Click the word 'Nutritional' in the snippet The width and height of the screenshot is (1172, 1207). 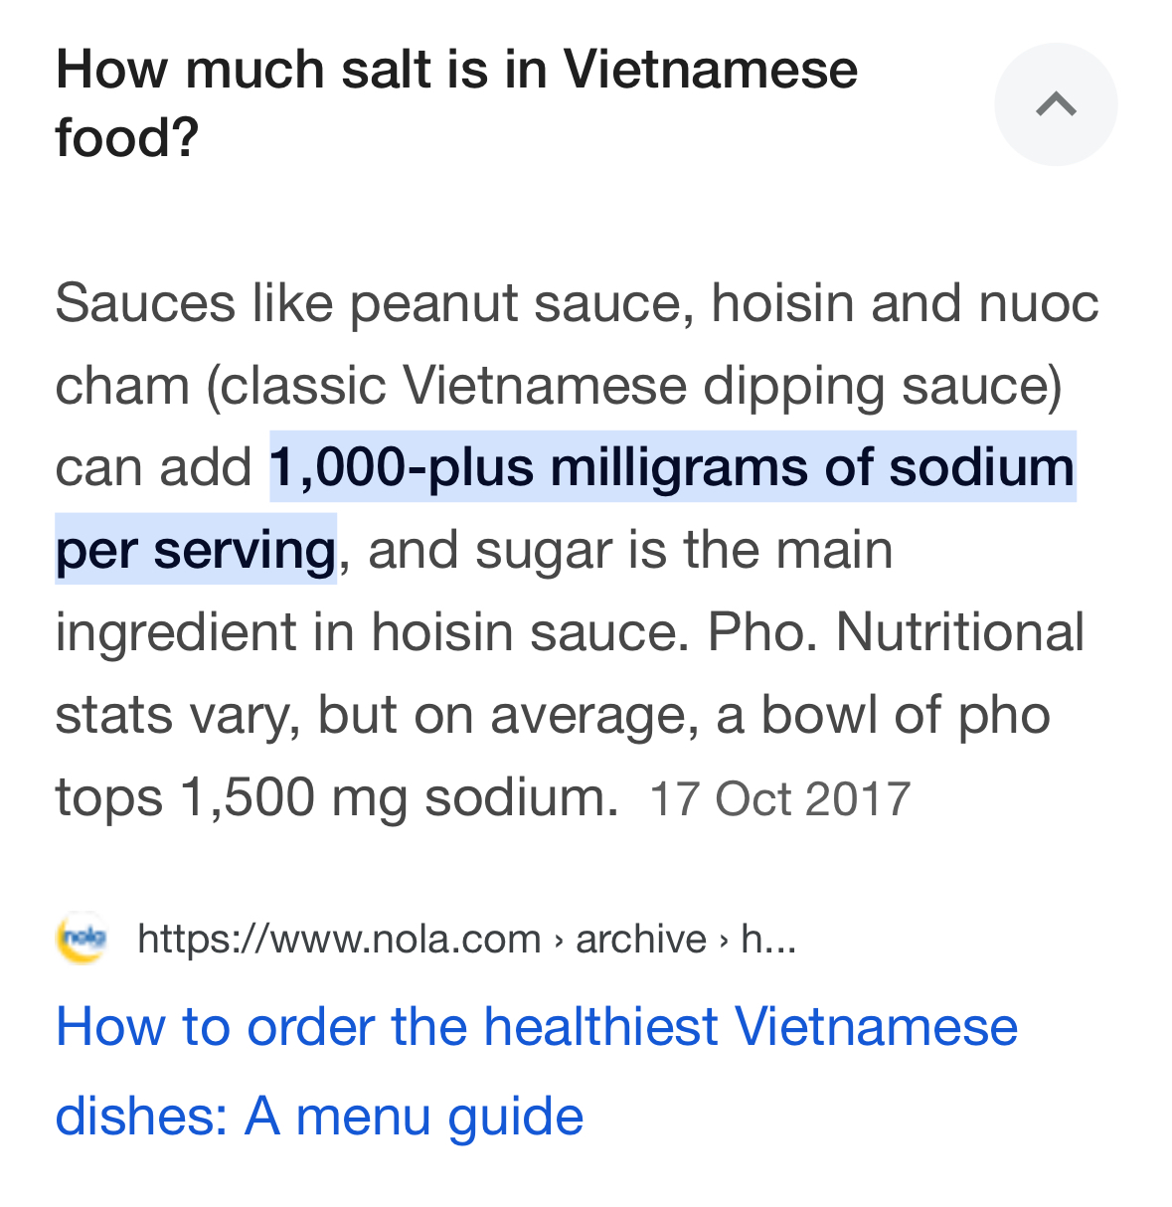point(960,632)
